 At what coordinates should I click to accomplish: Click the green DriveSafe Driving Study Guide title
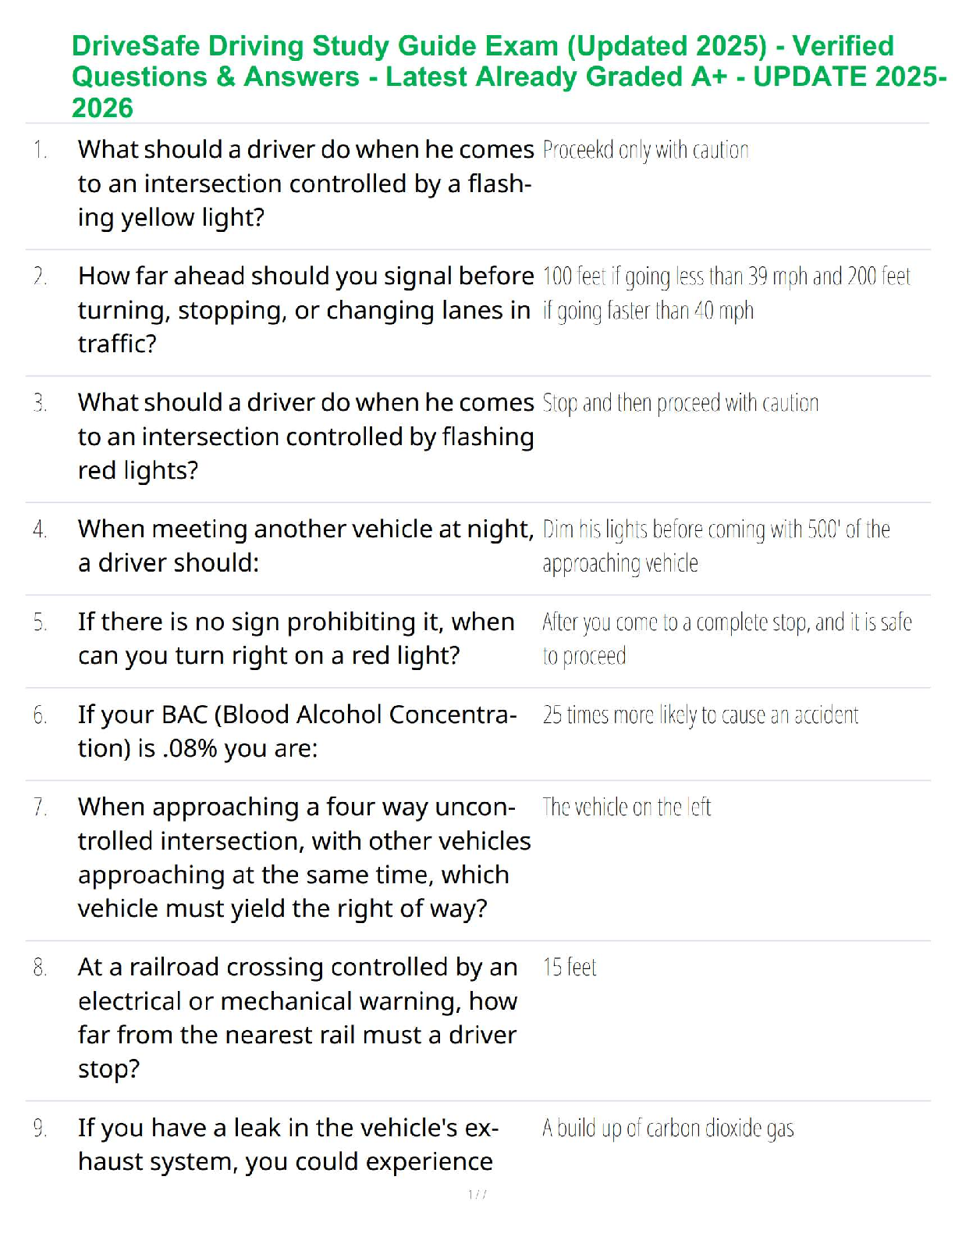pos(509,77)
